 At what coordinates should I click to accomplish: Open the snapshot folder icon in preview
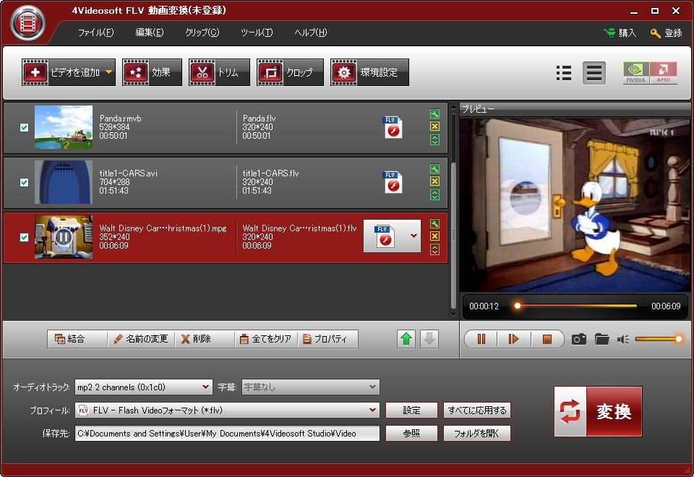(x=601, y=339)
